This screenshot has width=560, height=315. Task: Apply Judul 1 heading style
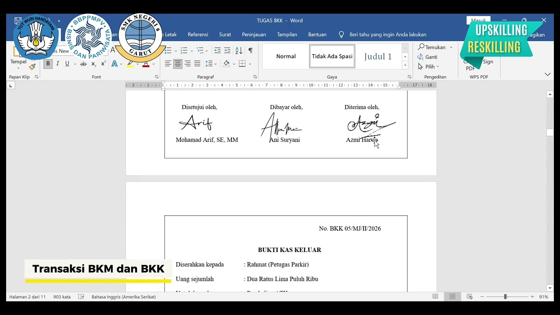pyautogui.click(x=378, y=56)
